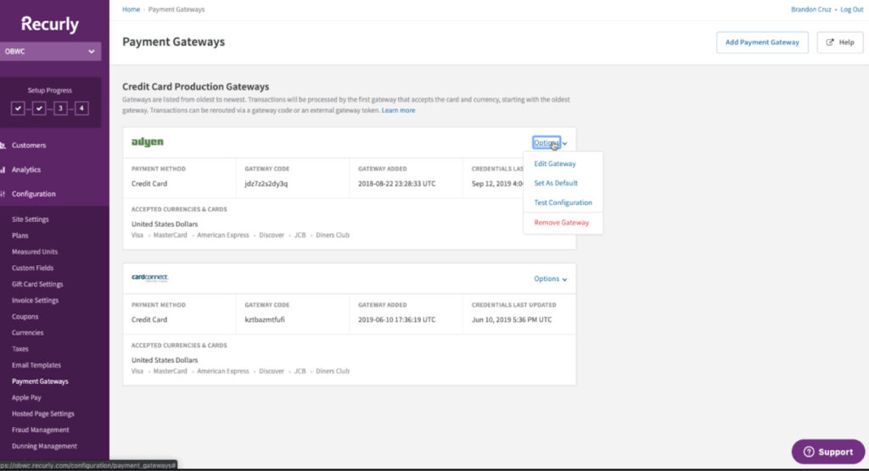Open the Customers section

(29, 146)
